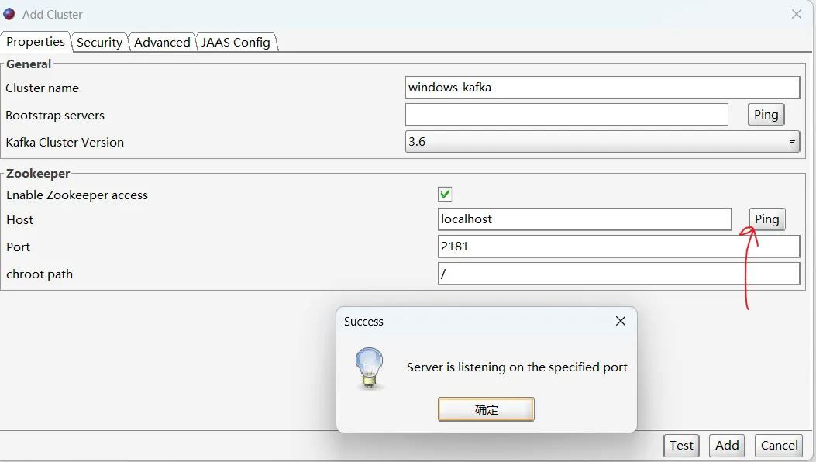Focus the Bootstrap servers text field
This screenshot has width=816, height=462.
[x=566, y=115]
